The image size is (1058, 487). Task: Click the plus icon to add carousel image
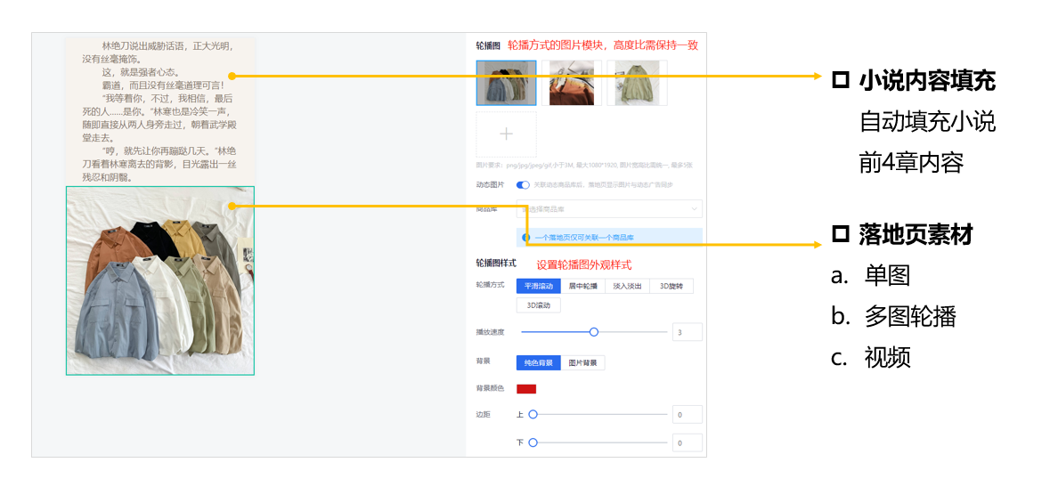(506, 134)
